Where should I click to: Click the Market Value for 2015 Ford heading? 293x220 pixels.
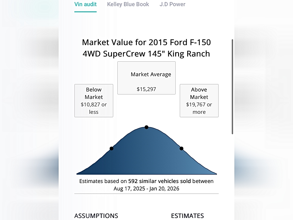(x=146, y=43)
